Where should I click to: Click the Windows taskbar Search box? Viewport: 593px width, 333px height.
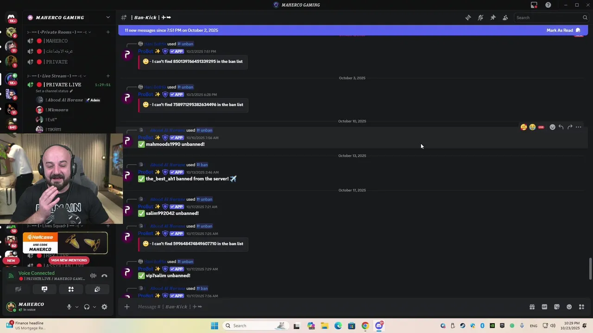coord(255,326)
